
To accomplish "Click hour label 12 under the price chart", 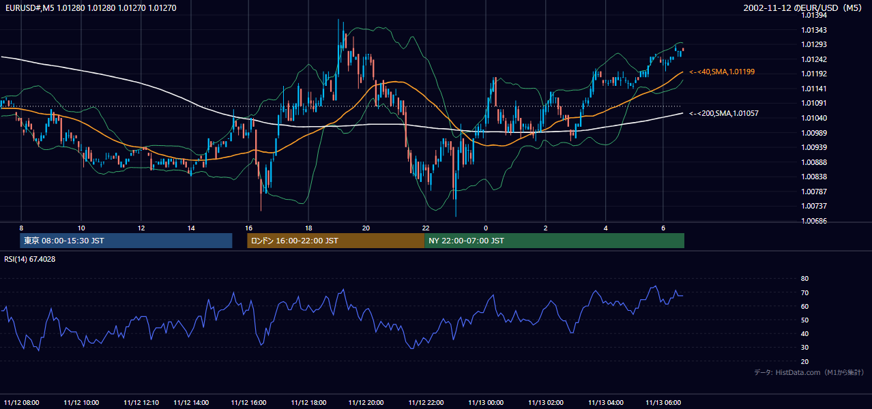I will point(141,228).
